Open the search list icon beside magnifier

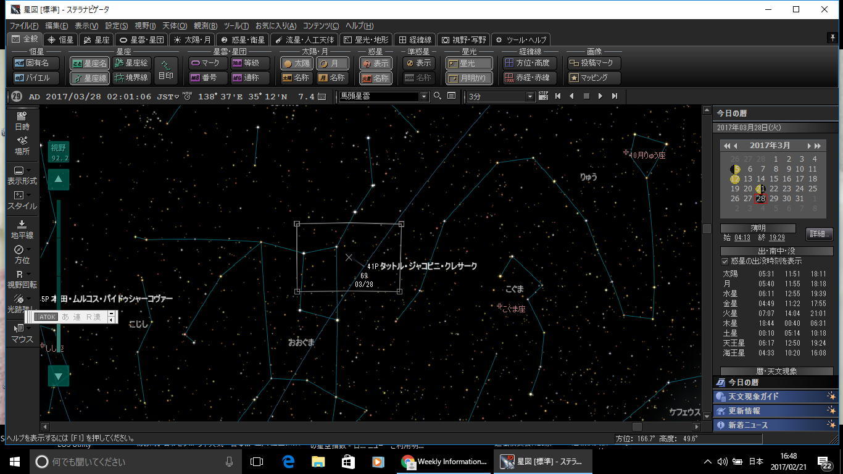(451, 96)
